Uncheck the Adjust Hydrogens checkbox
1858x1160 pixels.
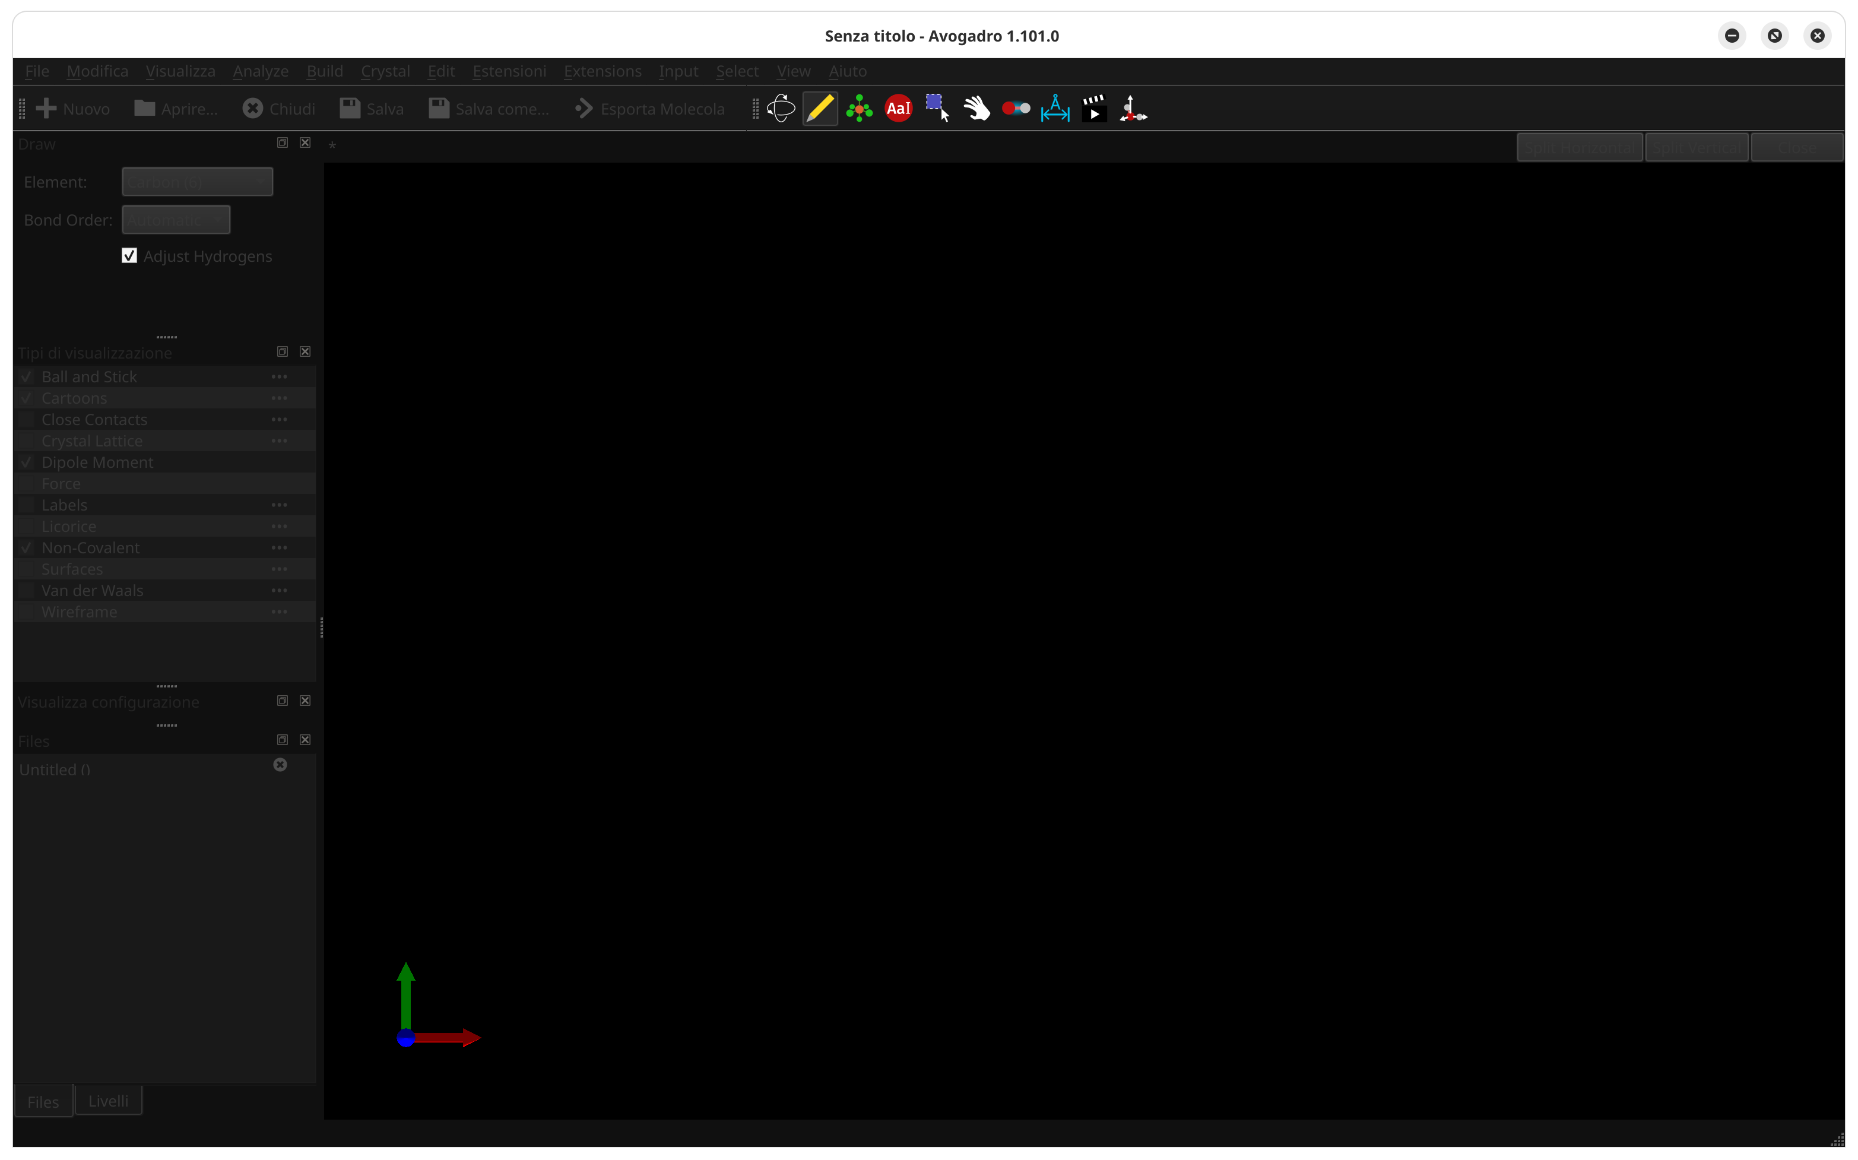(129, 255)
